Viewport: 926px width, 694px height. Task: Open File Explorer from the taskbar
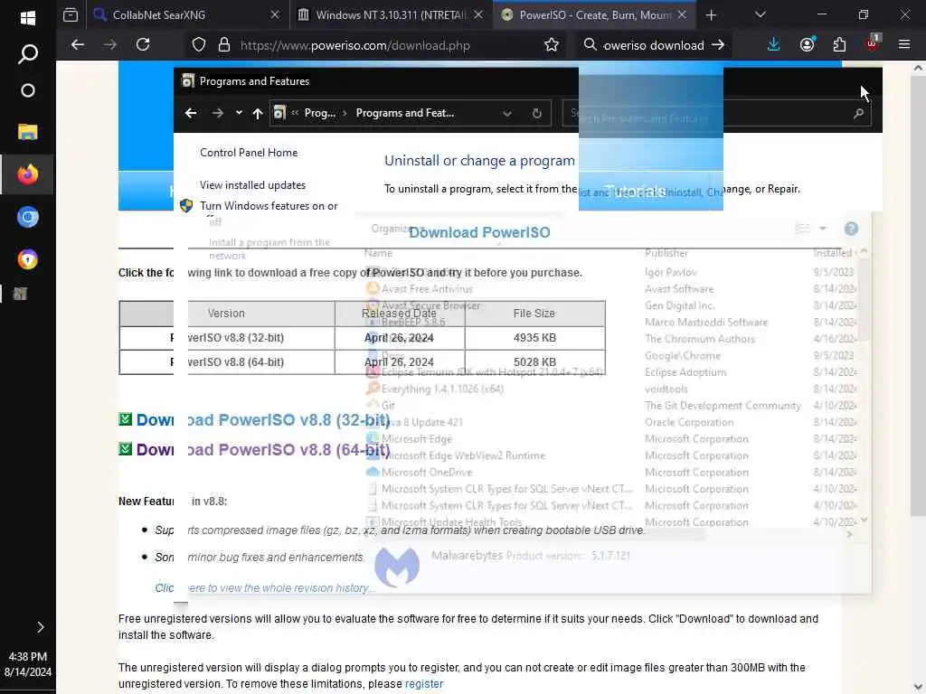pos(27,132)
